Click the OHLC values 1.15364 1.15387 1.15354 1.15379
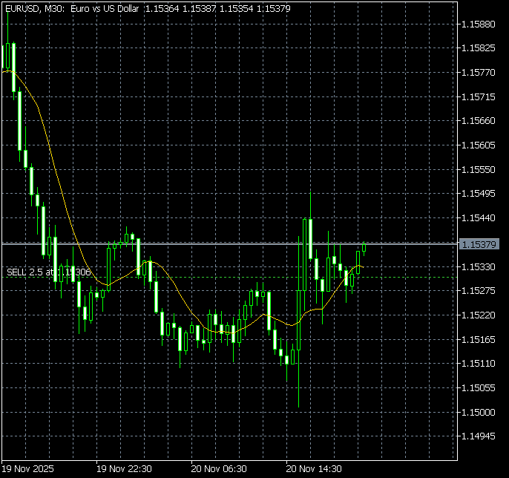 pyautogui.click(x=217, y=9)
